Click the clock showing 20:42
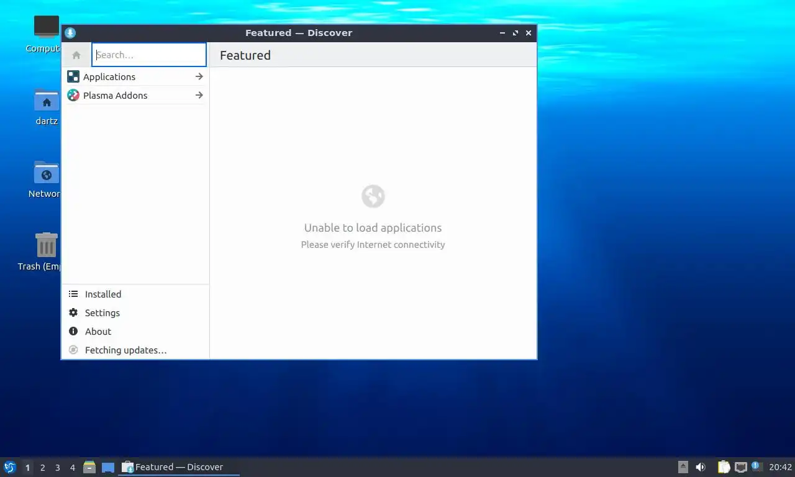Viewport: 795px width, 477px height. [x=780, y=467]
